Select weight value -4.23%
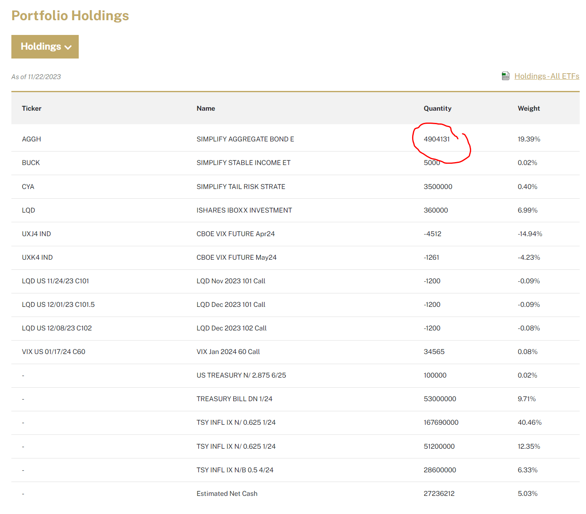The image size is (586, 514). pyautogui.click(x=529, y=257)
